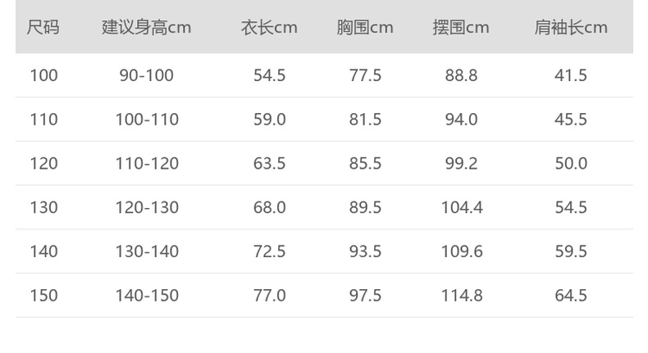Screen dimensions: 648x353
Task: Click the 63.5 garment length cell
Action: click(269, 164)
